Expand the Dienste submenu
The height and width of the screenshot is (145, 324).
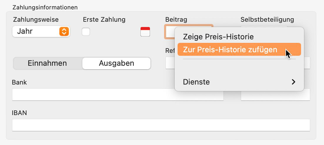[239, 82]
